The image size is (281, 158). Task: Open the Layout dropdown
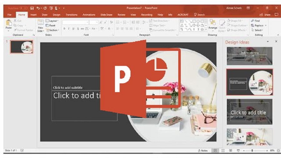tap(52, 21)
